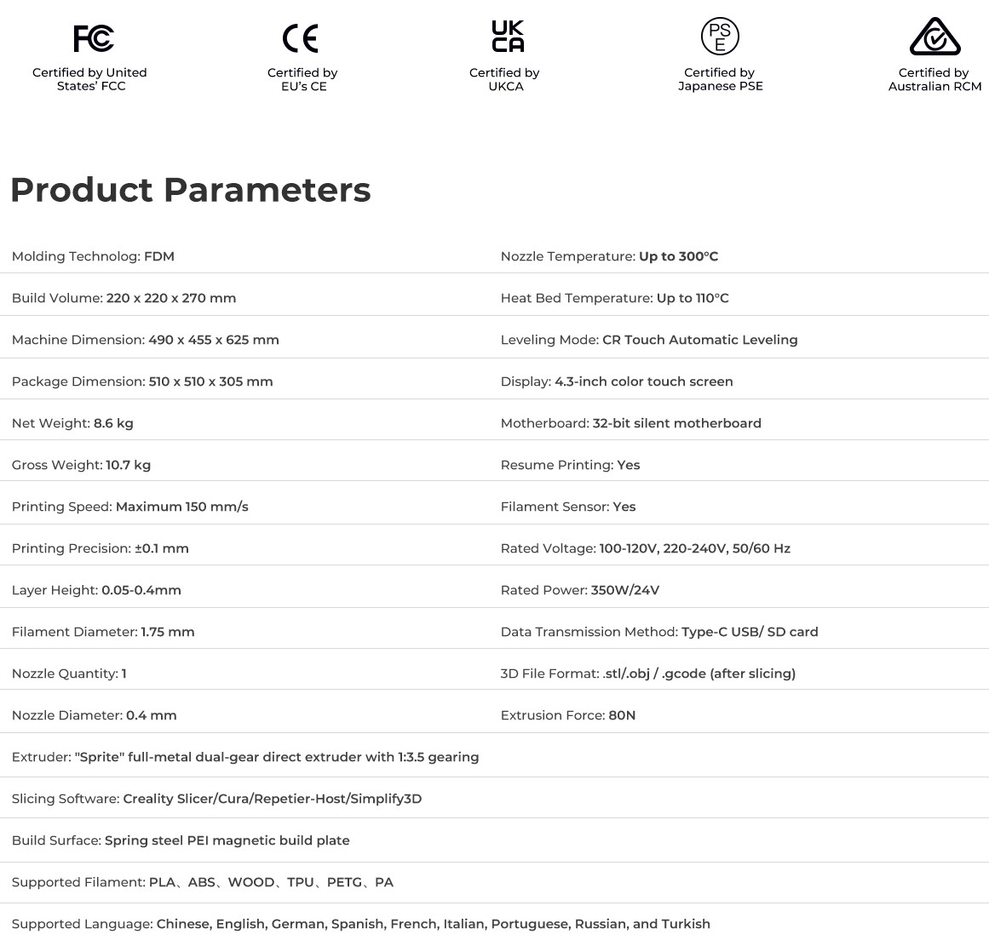Click the Supported Language list row
Screen dimensions: 989x946
(360, 924)
